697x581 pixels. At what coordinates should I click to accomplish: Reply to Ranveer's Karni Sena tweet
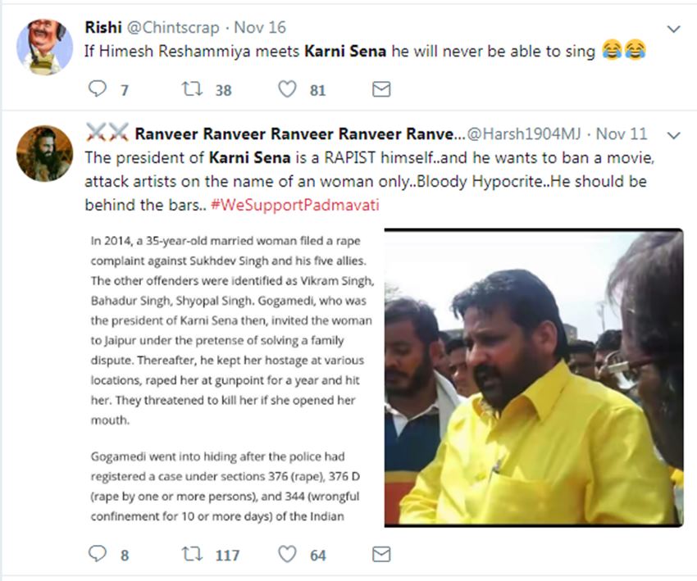(98, 555)
